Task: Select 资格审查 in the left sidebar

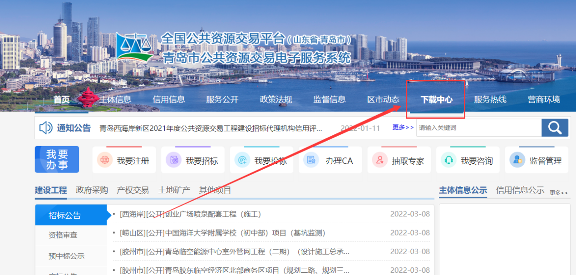Action: (x=63, y=235)
